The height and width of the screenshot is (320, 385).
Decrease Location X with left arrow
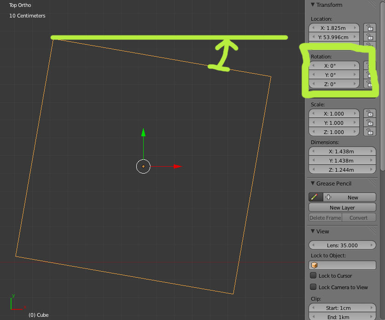pos(313,28)
